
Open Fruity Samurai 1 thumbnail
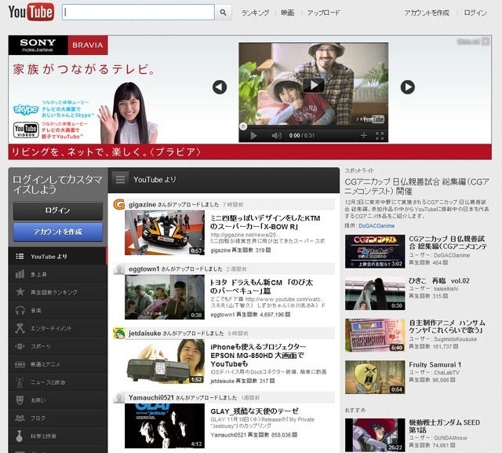375,377
